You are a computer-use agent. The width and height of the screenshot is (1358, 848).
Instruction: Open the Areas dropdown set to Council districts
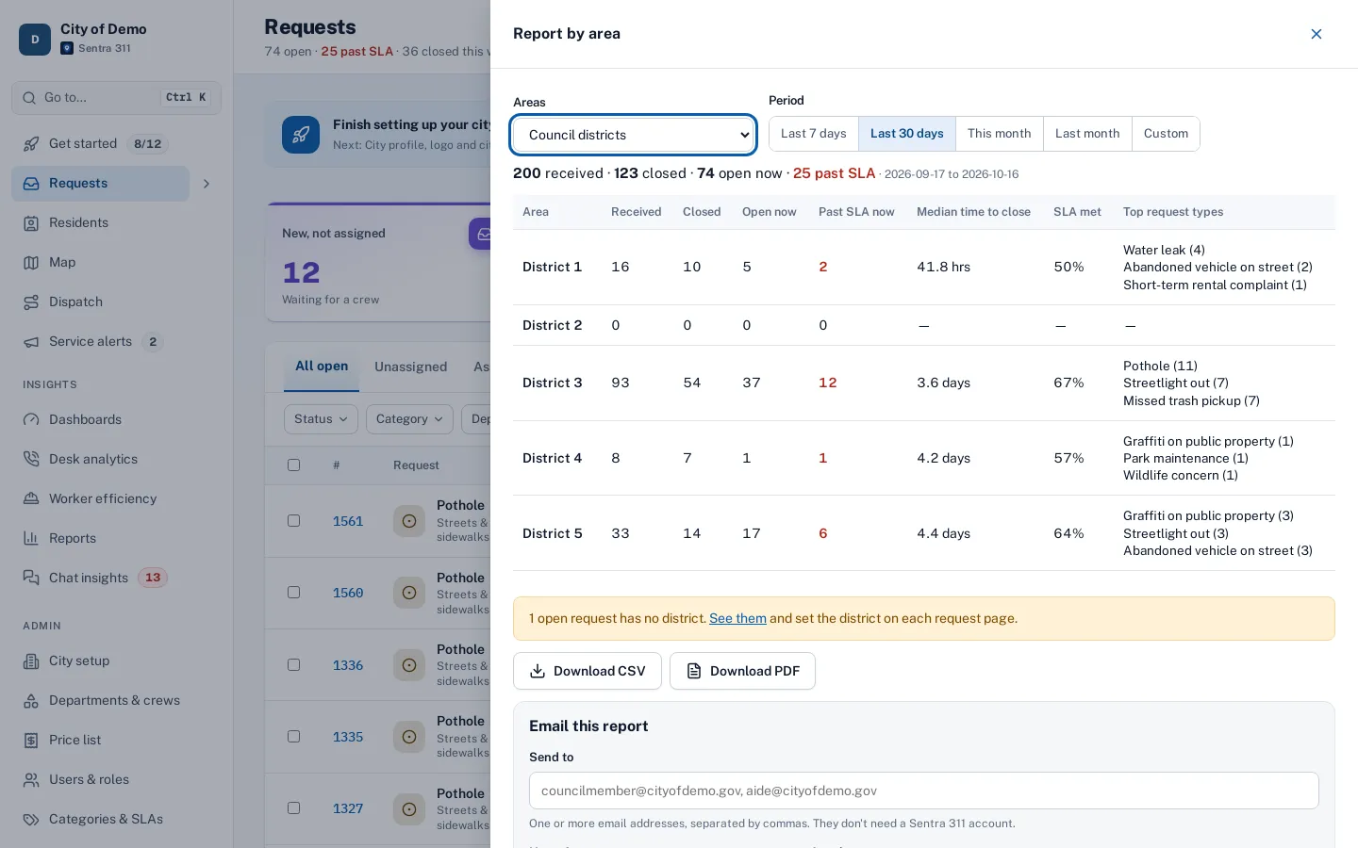(x=633, y=135)
